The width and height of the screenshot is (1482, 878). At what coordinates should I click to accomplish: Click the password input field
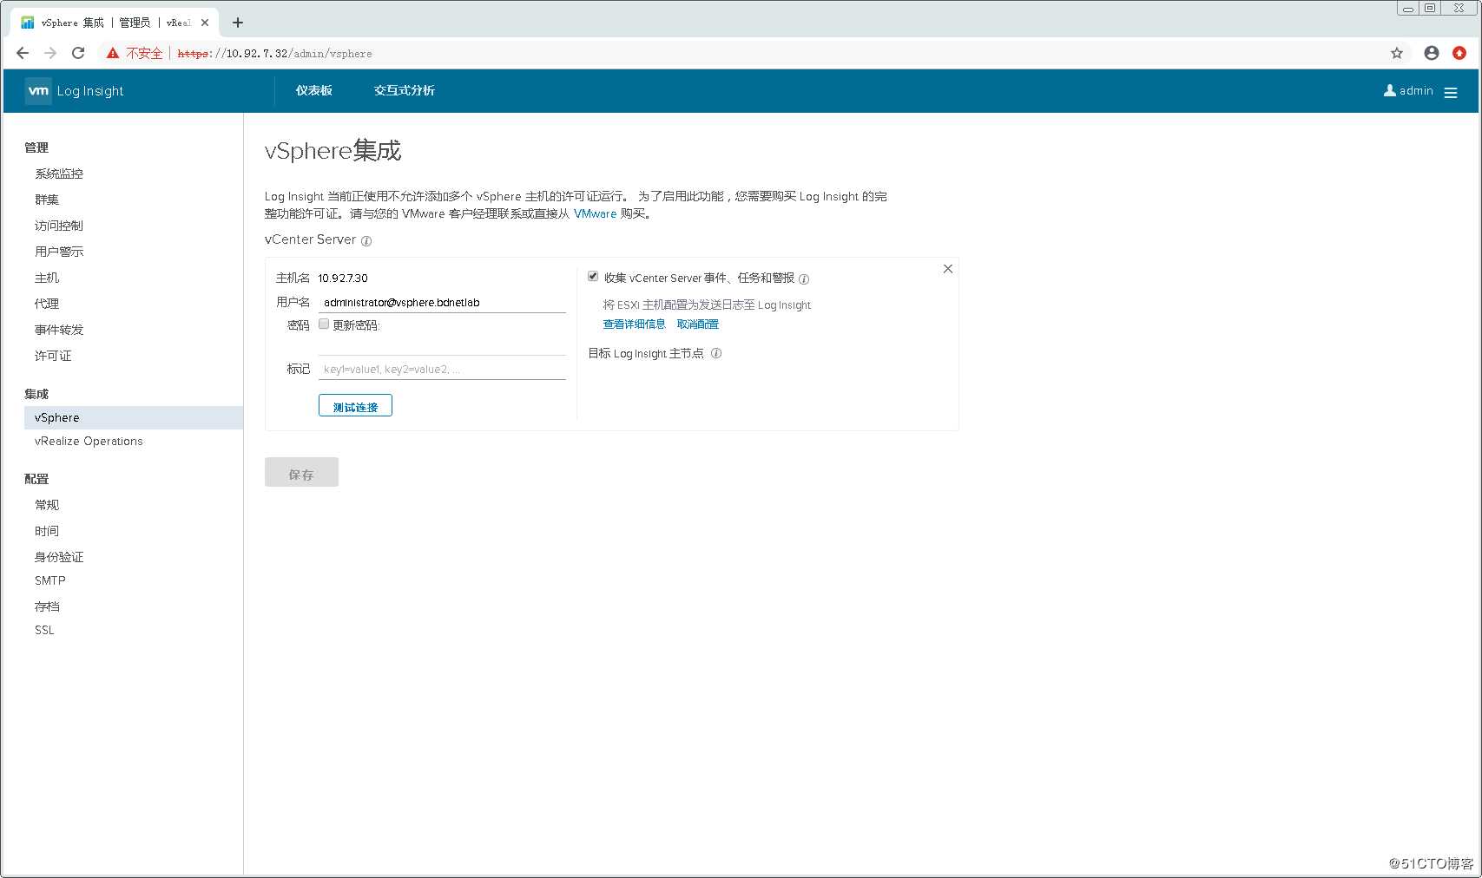(442, 345)
